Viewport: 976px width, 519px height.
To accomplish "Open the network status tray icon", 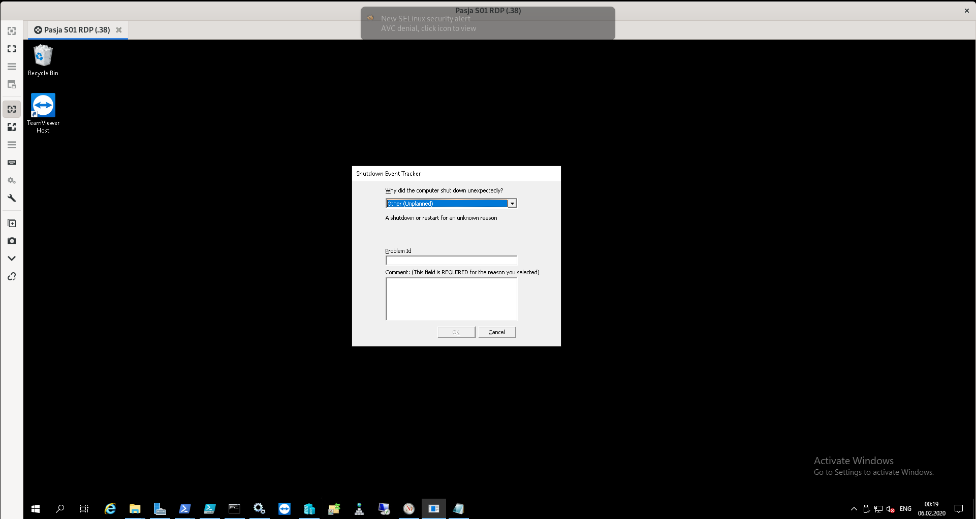I will pos(878,509).
